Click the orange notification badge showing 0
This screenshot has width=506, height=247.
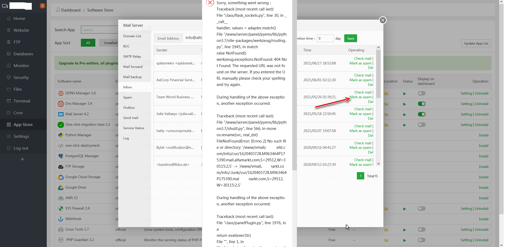click(x=42, y=6)
